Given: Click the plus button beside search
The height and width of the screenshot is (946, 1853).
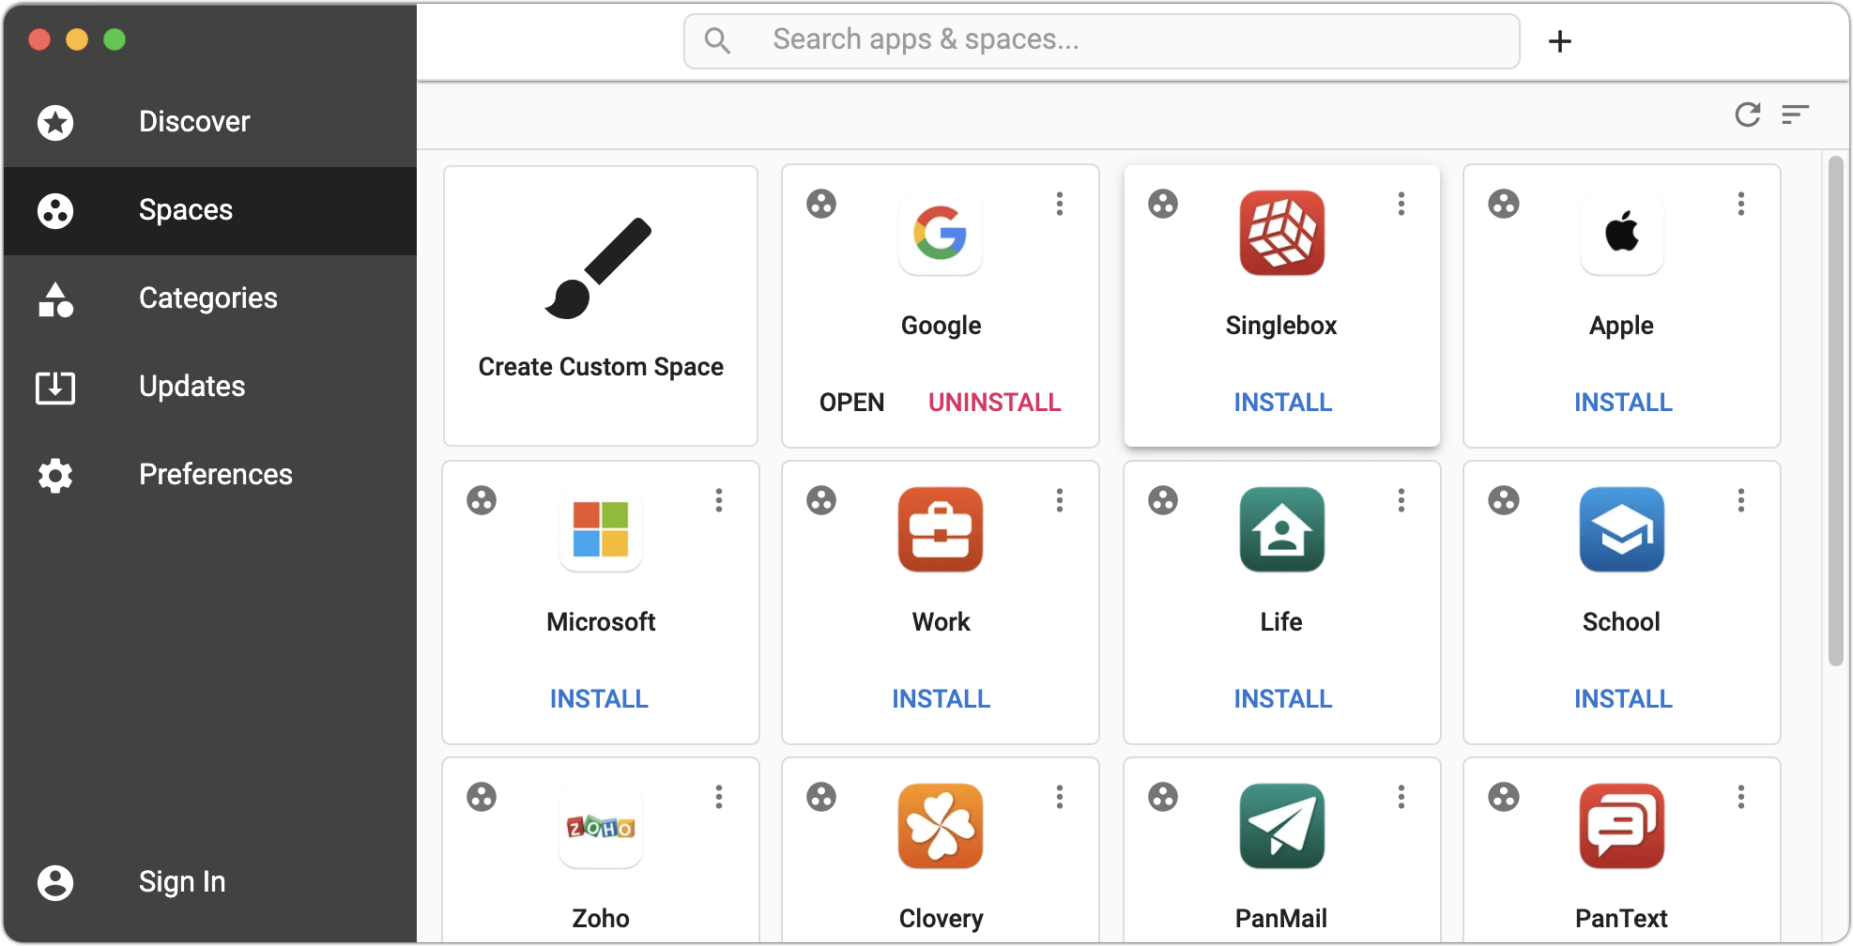Looking at the screenshot, I should pos(1560,41).
